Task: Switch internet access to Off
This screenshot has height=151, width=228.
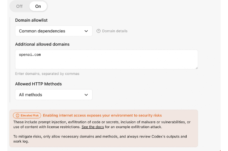Action: click(19, 6)
